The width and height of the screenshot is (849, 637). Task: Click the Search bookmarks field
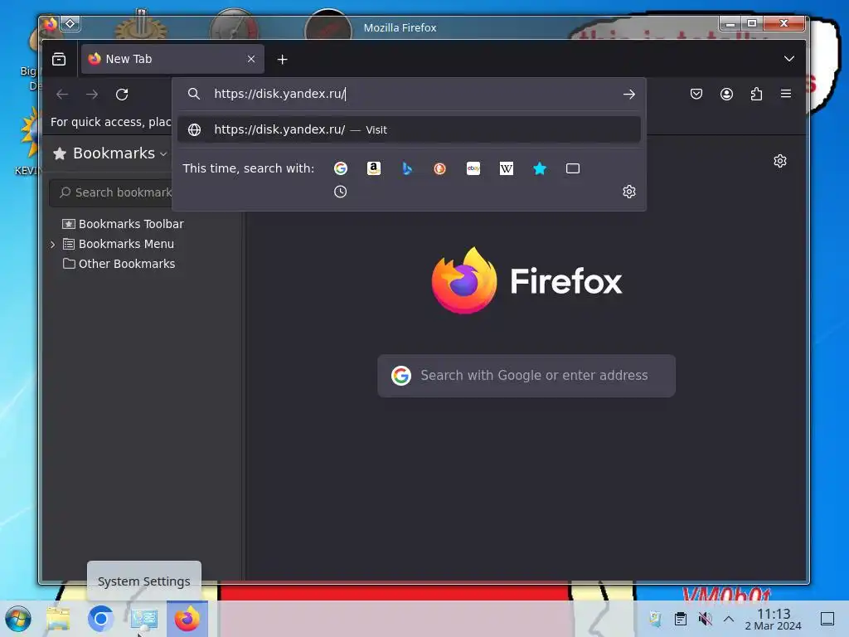111,192
